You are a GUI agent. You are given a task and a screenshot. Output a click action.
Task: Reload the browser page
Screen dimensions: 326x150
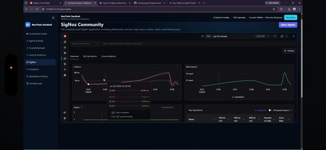tap(37, 9)
